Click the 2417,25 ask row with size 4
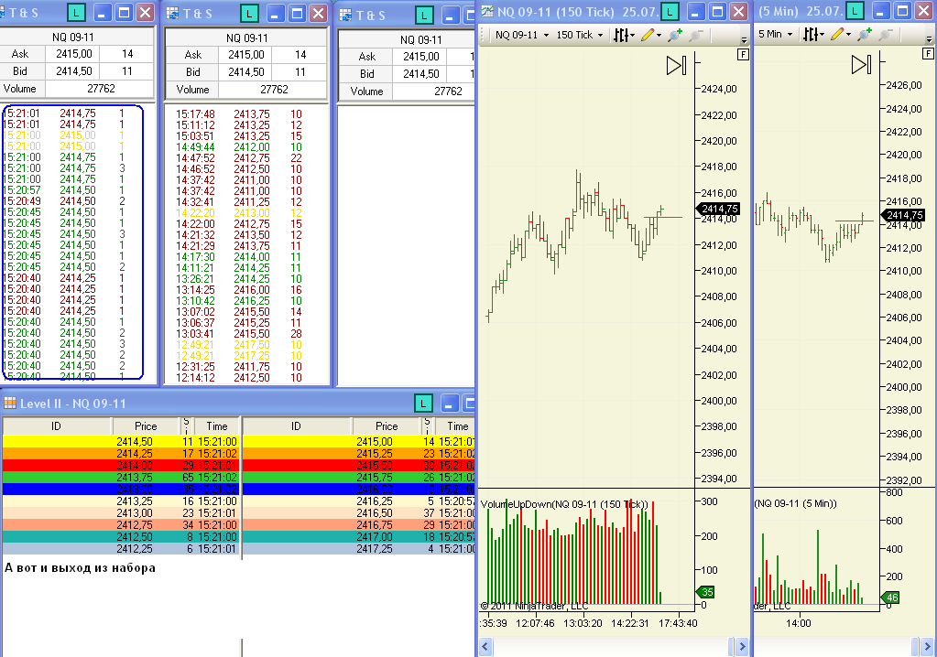Viewport: 937px width, 657px height. coord(358,549)
